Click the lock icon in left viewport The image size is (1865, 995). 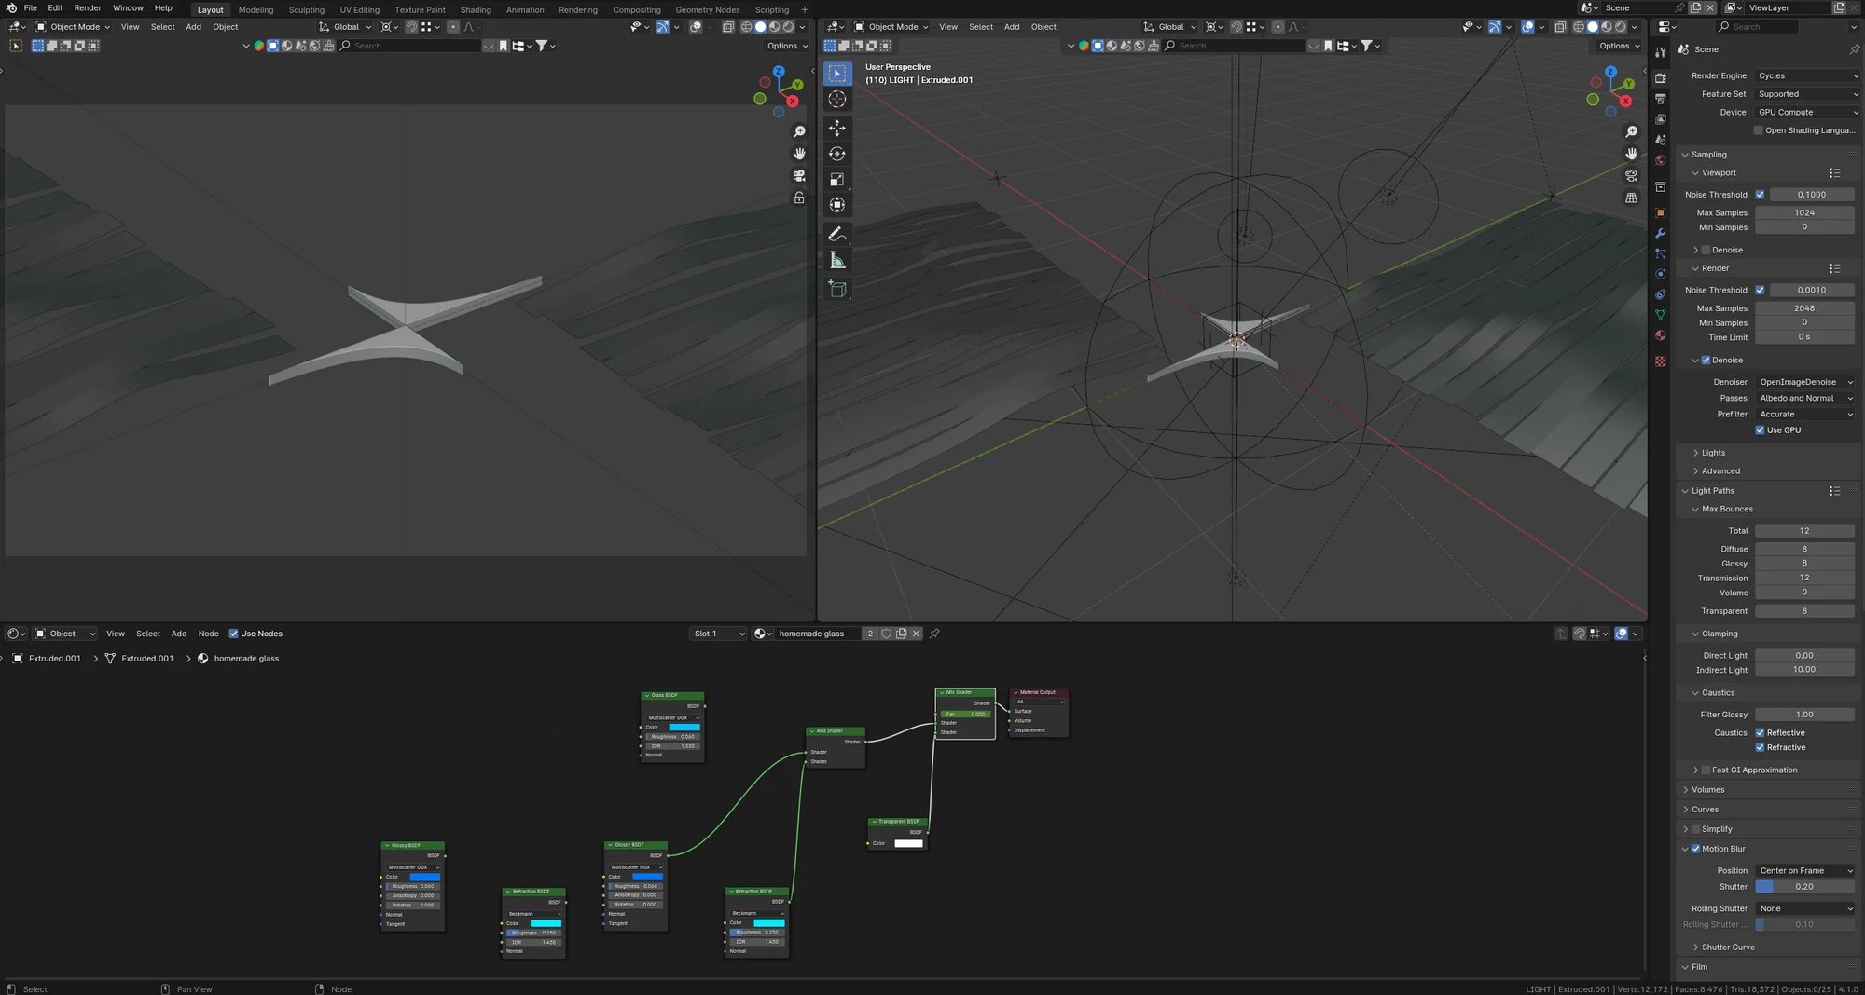[799, 198]
